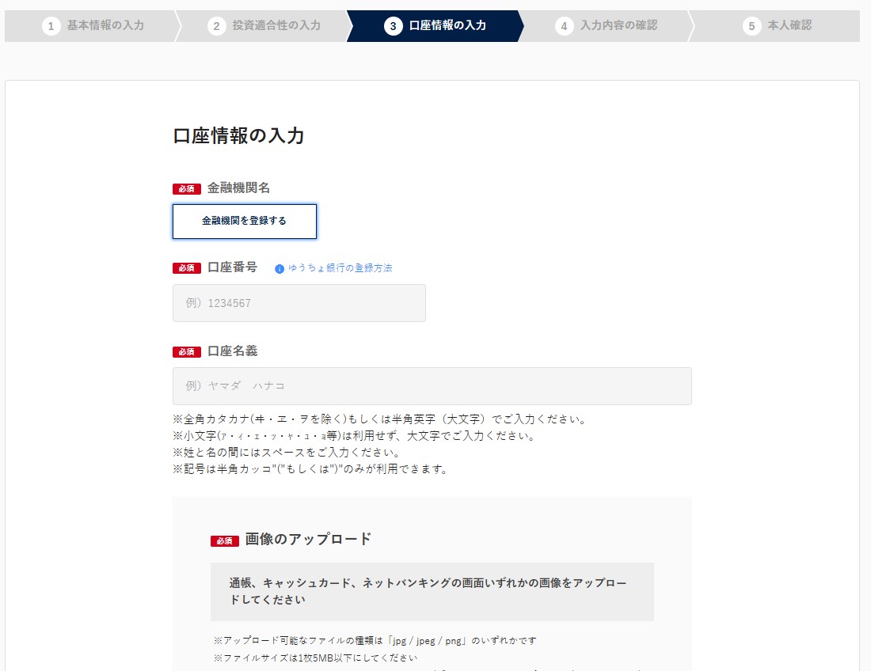Click the gray upload instruction box
Image resolution: width=871 pixels, height=671 pixels.
[x=432, y=591]
